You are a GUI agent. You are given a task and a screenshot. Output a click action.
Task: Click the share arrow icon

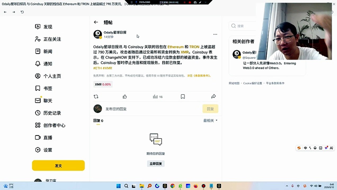coord(214,97)
